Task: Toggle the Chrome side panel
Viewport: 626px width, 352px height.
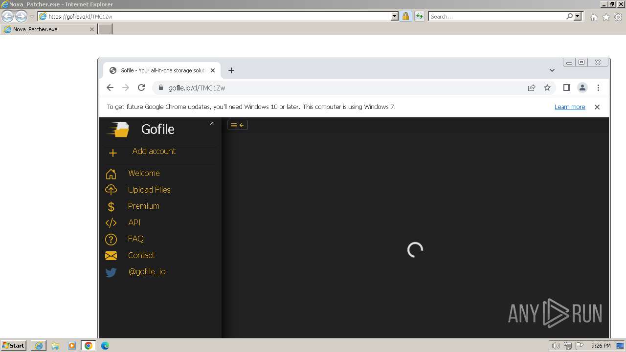Action: pyautogui.click(x=567, y=88)
